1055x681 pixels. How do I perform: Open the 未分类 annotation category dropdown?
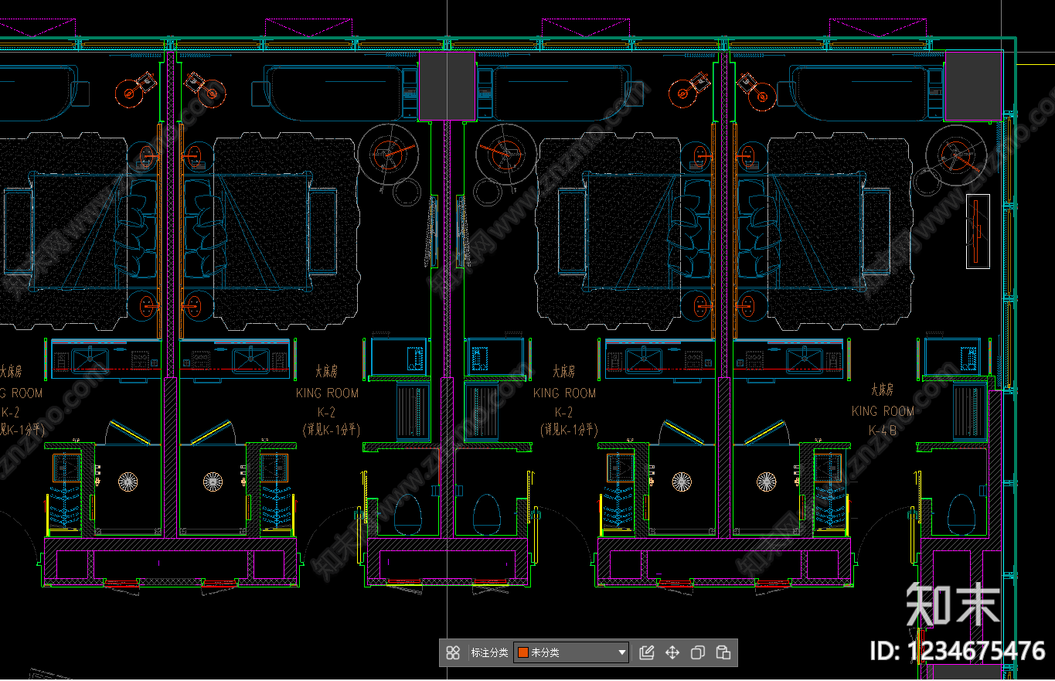571,652
